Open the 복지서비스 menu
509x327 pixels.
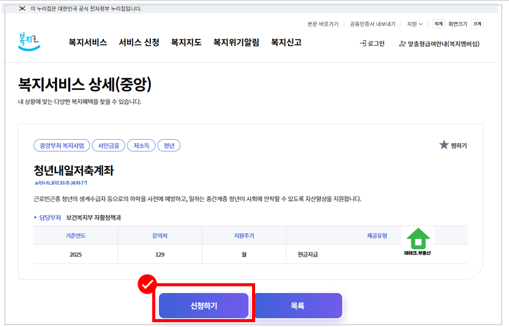(88, 43)
